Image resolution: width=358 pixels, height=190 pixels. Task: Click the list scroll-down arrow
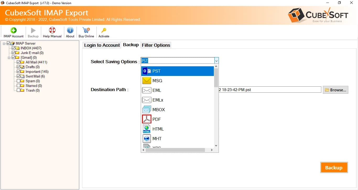[216, 146]
